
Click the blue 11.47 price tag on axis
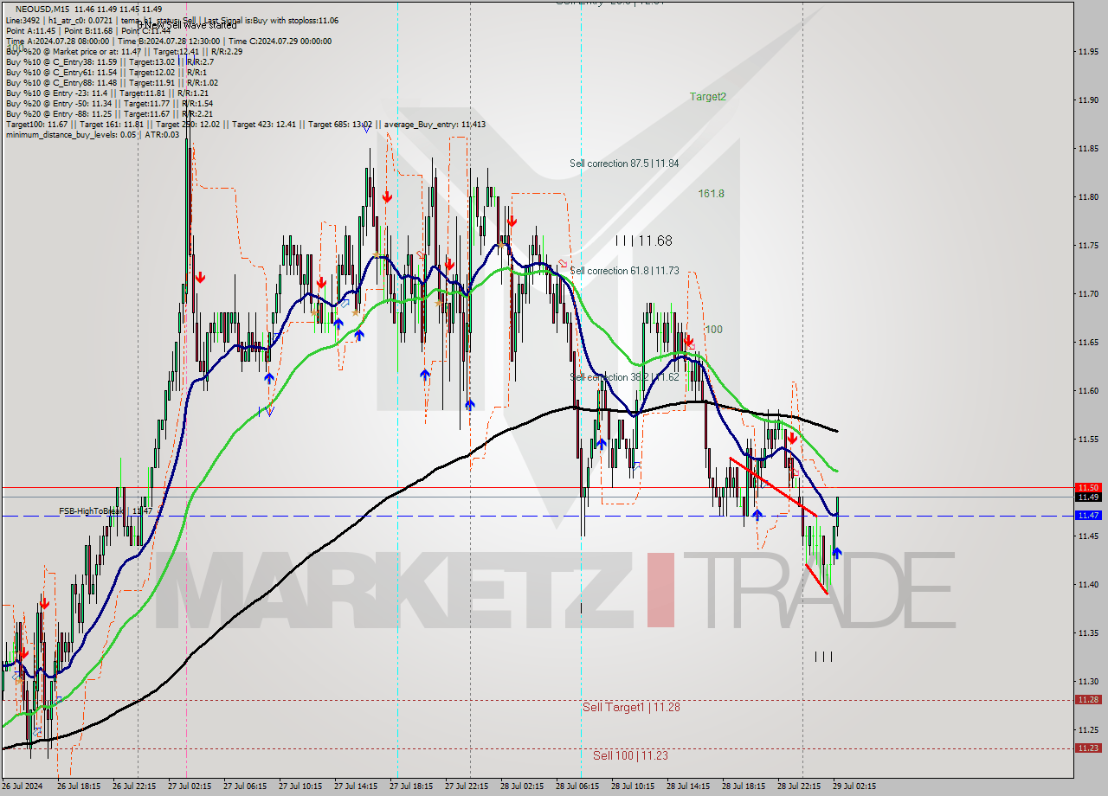point(1087,516)
